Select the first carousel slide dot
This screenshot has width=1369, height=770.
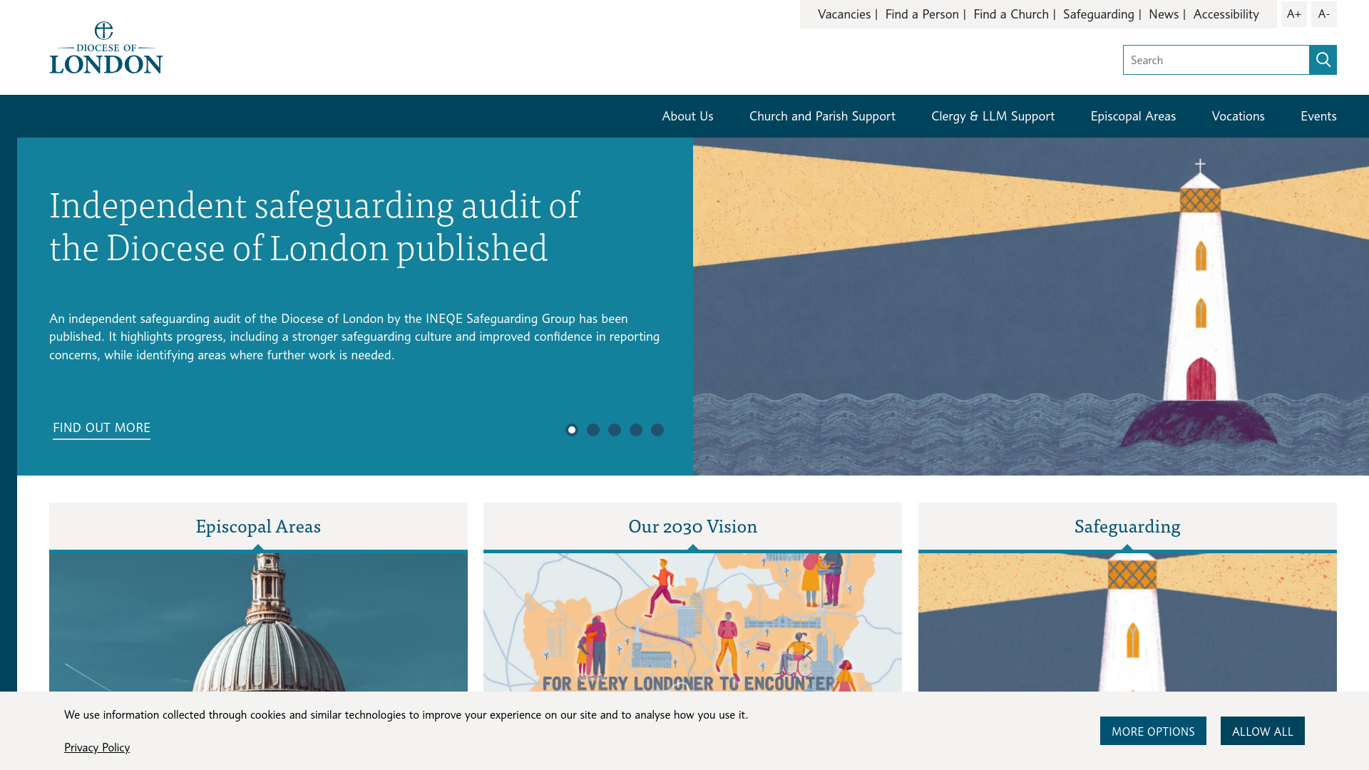[x=572, y=430]
